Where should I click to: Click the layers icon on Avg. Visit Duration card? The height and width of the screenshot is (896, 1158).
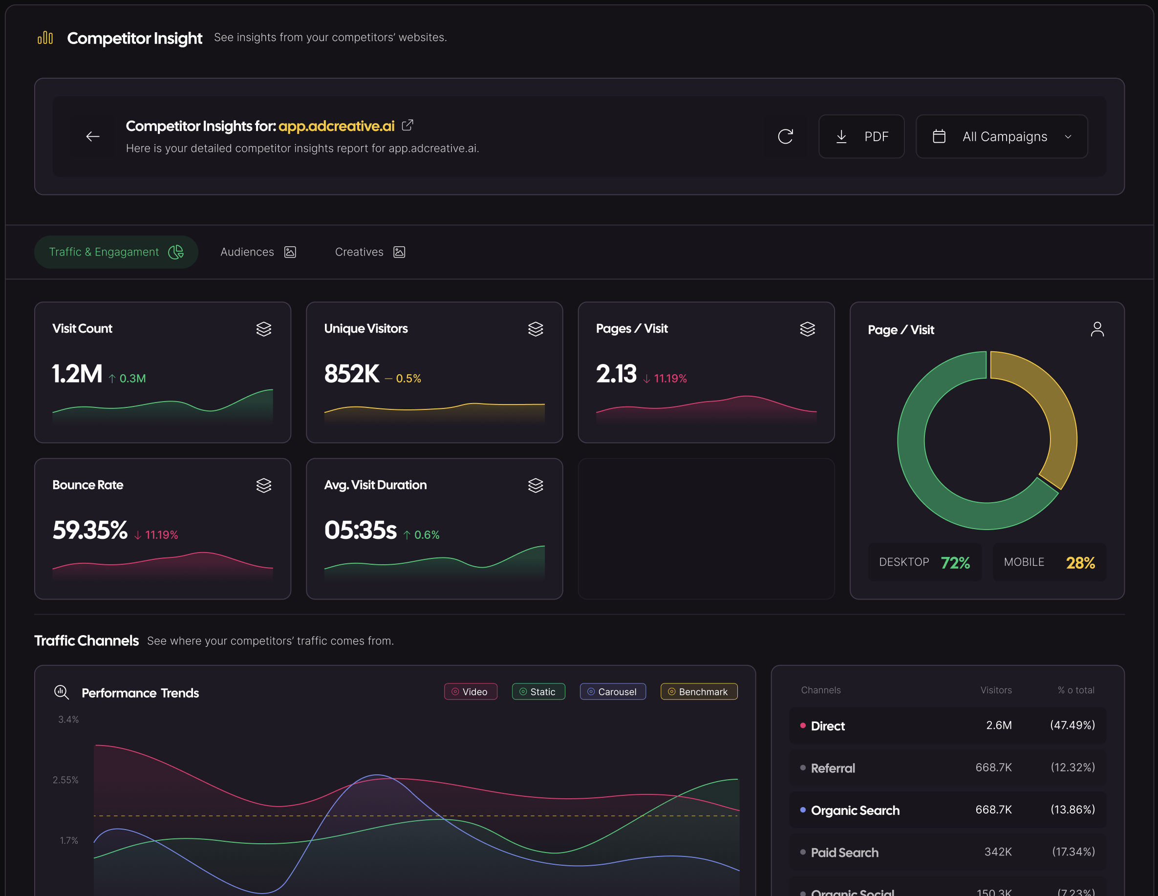pos(536,486)
